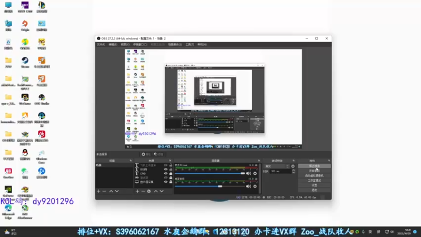Pop out the Scene Transitions dock
421x237 pixels.
[294, 161]
